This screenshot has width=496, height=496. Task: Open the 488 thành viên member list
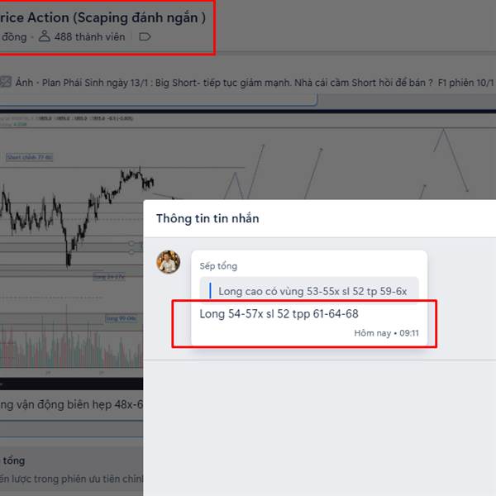tap(89, 37)
